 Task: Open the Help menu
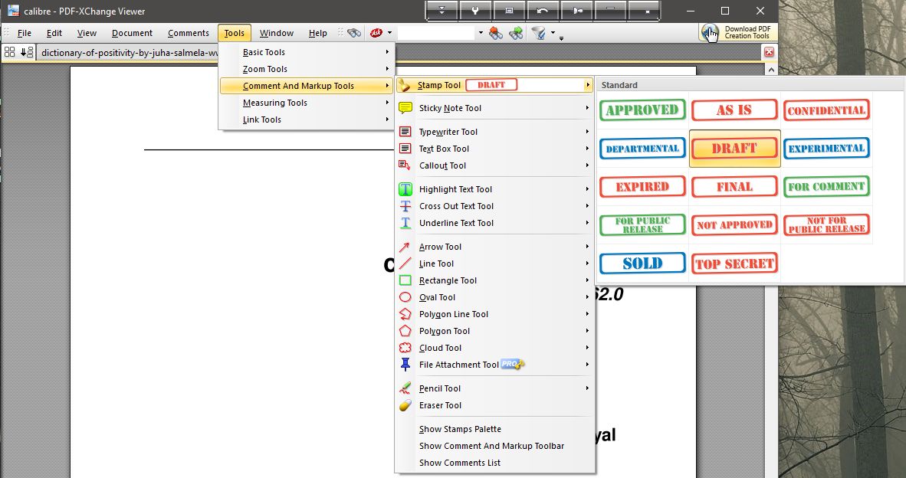coord(318,33)
